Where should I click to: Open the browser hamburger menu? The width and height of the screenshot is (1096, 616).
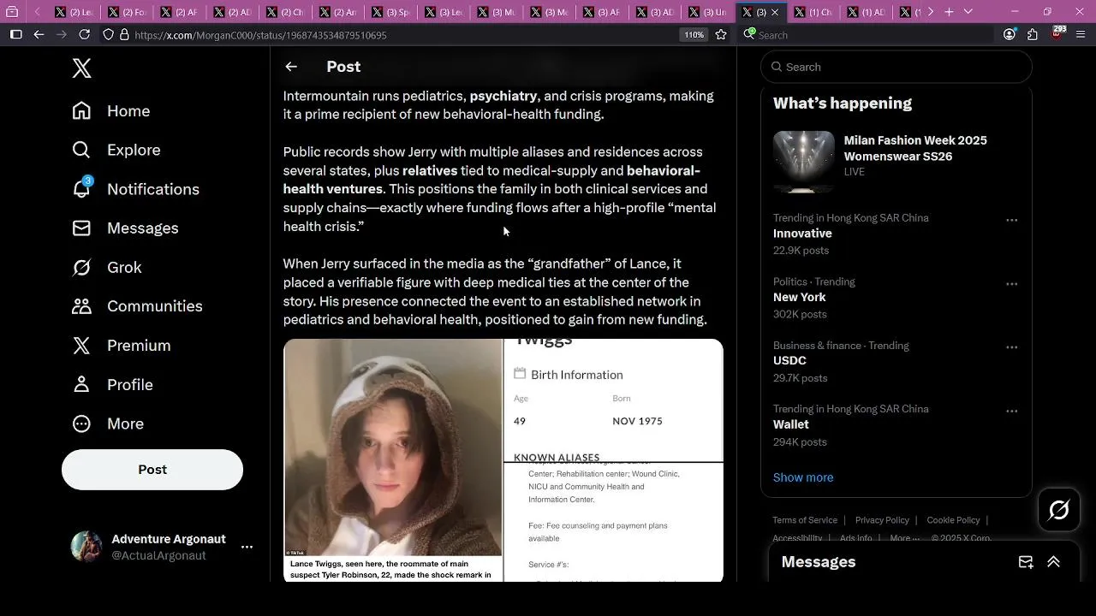click(x=1081, y=34)
